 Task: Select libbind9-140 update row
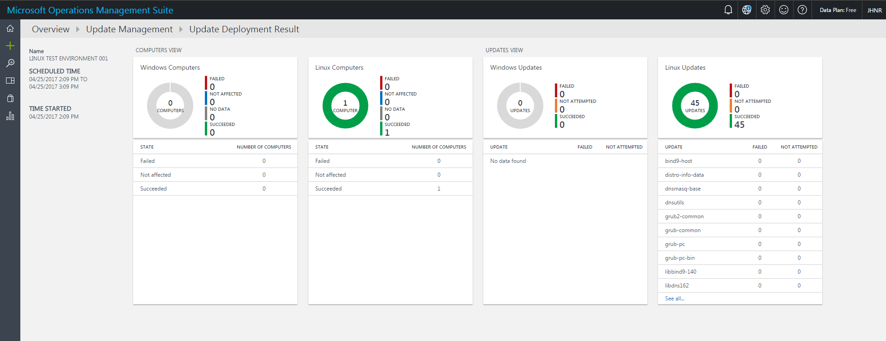click(740, 272)
